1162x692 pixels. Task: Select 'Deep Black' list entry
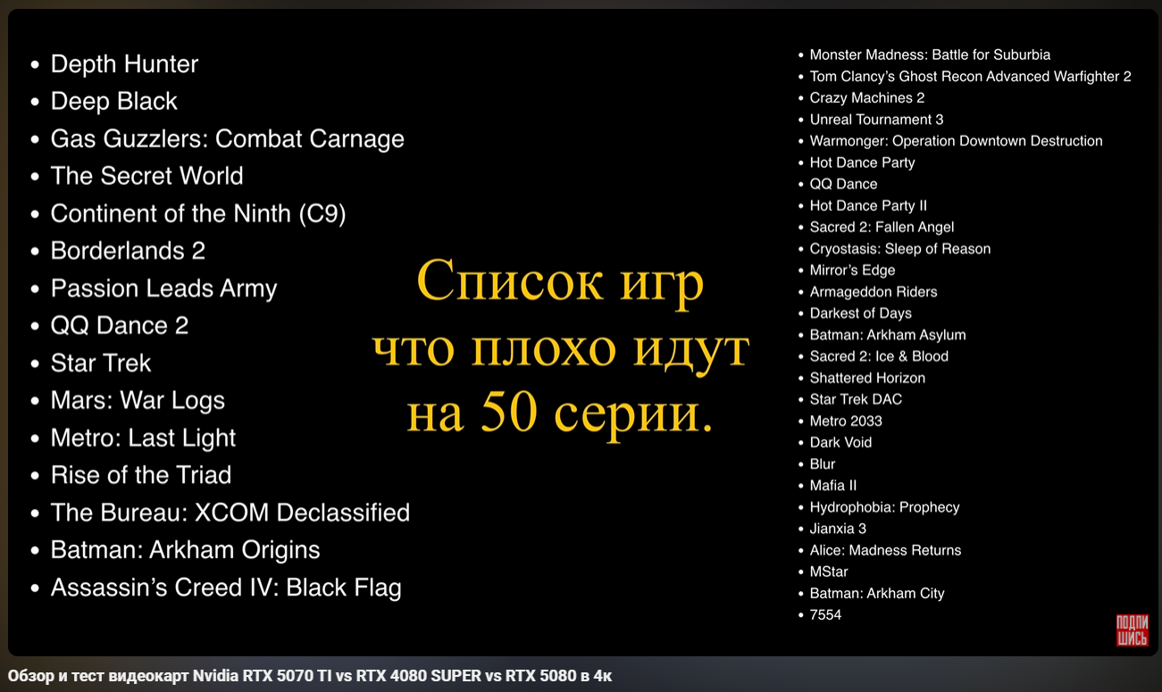click(x=114, y=102)
